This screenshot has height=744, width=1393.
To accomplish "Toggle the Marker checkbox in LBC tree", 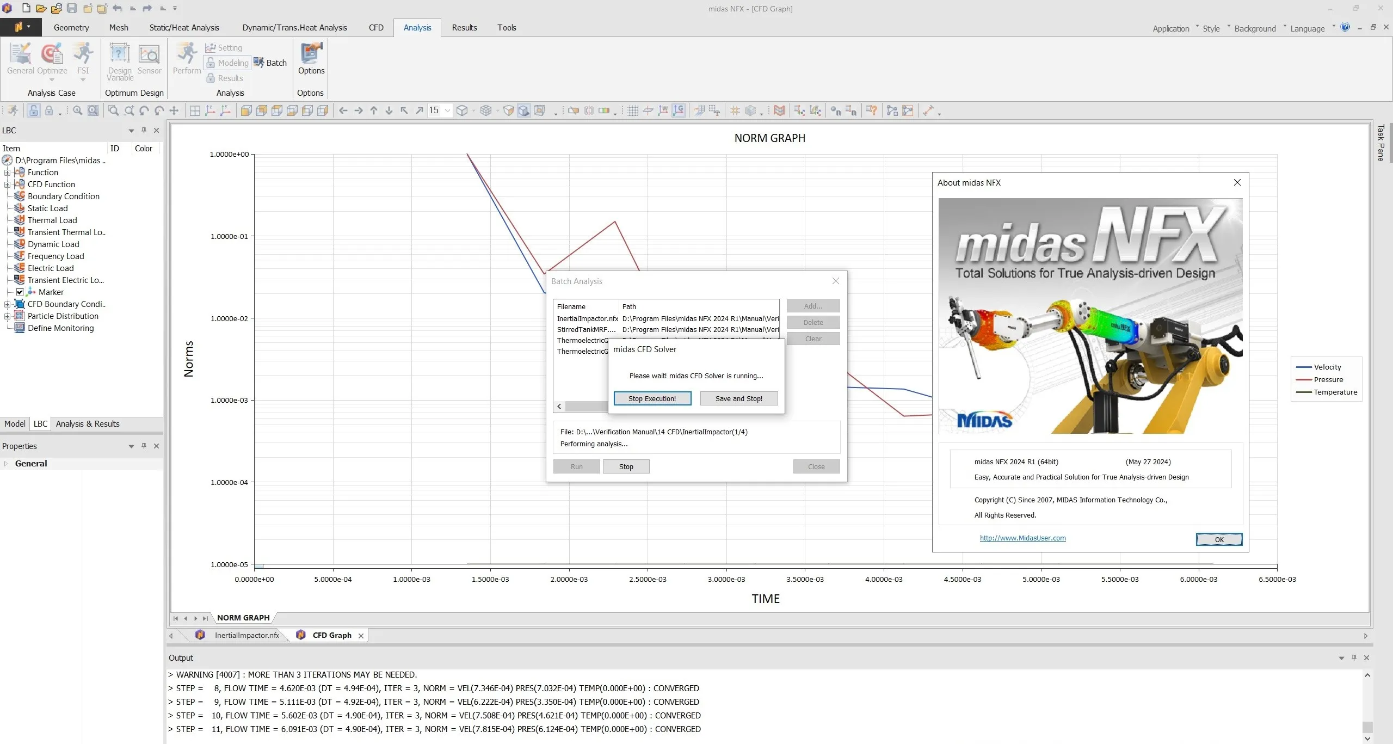I will (20, 292).
